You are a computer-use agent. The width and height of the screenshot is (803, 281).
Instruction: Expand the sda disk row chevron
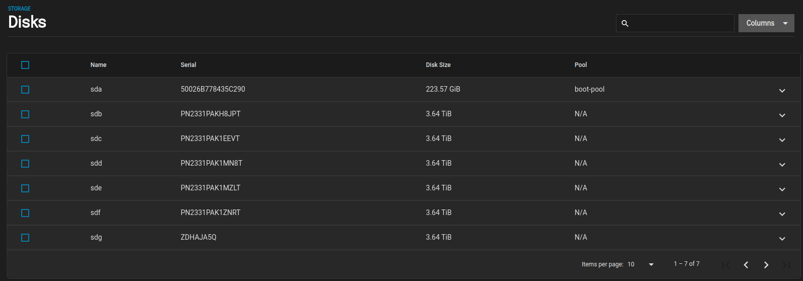[782, 91]
